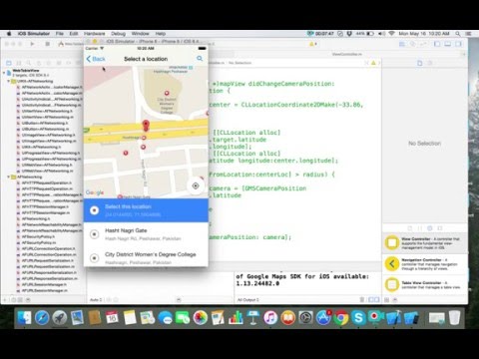This screenshot has width=479, height=359.
Task: Tap the My Location button on the map
Action: [196, 185]
